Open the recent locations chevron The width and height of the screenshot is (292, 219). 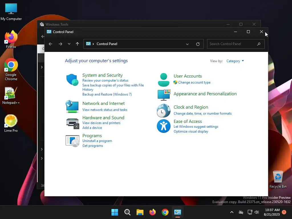[x=69, y=44]
